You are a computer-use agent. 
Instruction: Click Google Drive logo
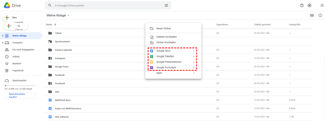point(12,5)
